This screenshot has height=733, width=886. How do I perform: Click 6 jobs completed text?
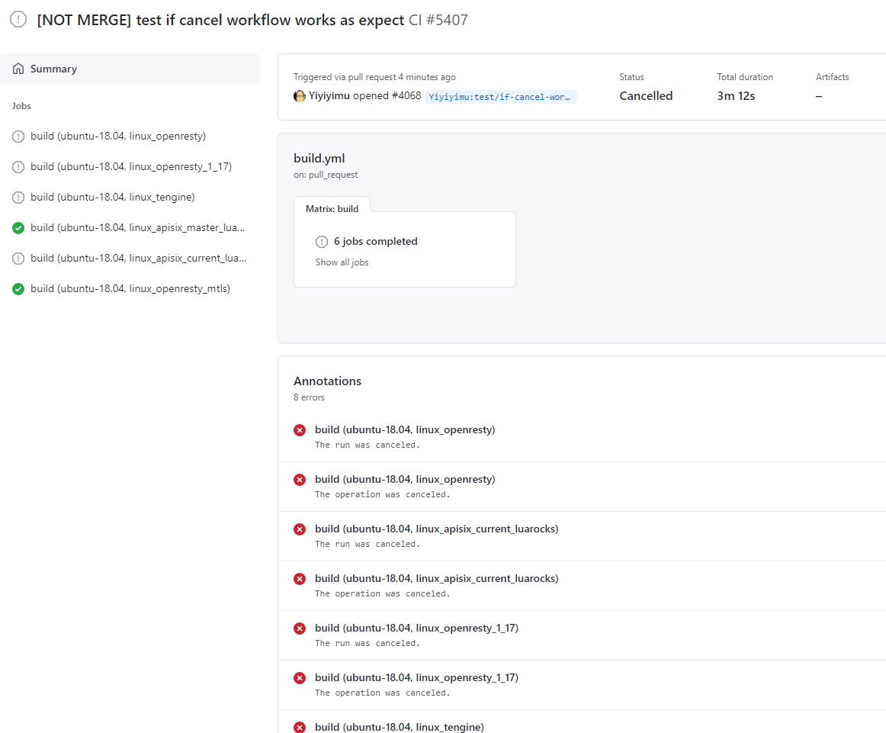point(376,241)
